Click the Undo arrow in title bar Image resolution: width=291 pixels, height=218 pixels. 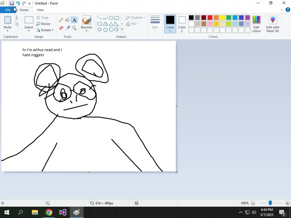click(x=18, y=3)
